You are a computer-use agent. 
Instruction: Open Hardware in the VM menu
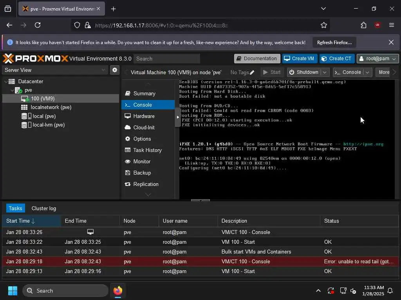click(148, 116)
